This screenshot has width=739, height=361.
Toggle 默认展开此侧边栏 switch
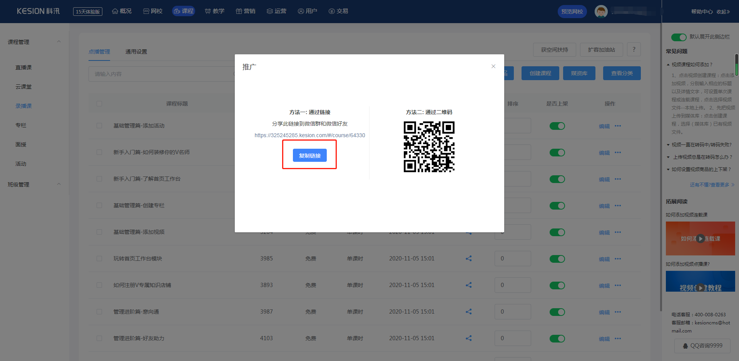click(x=679, y=37)
